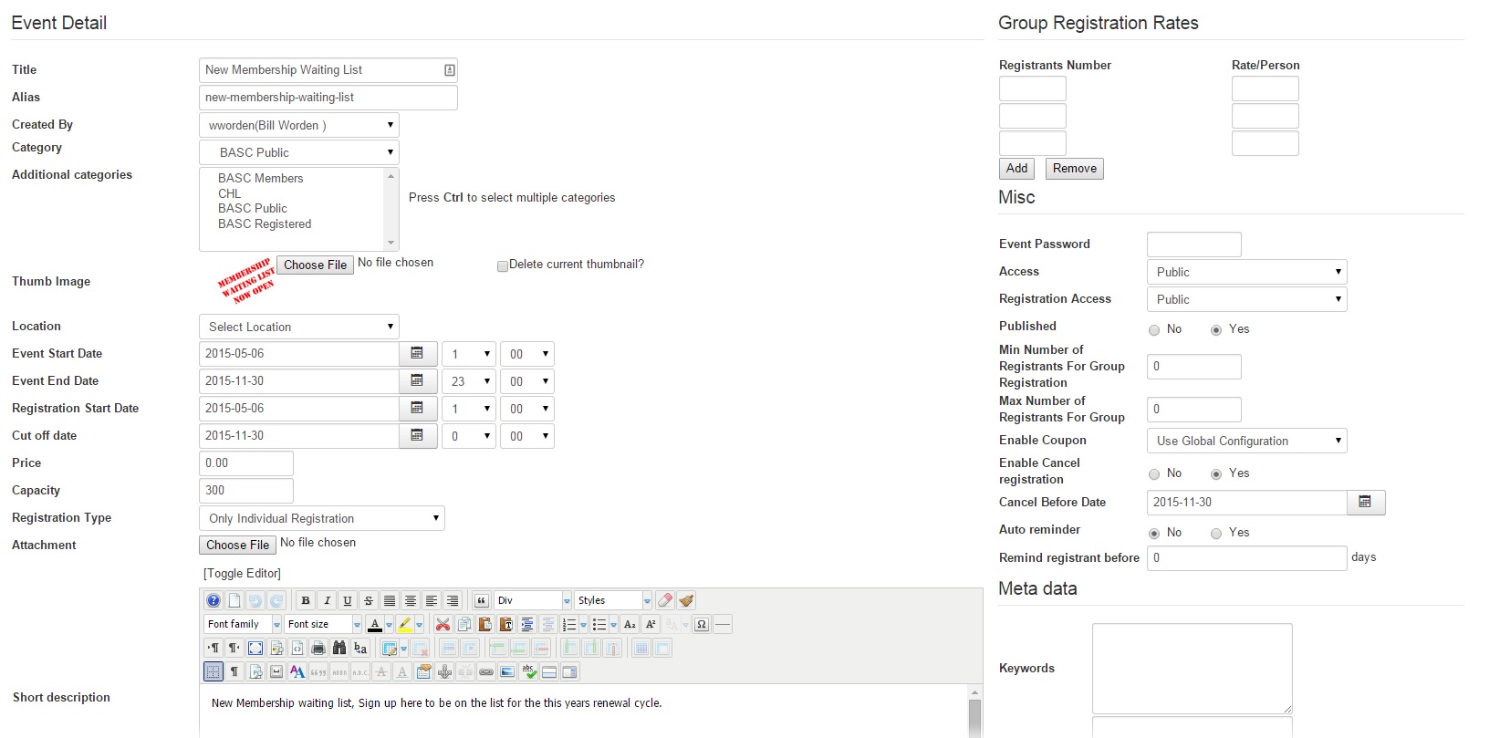The height and width of the screenshot is (738, 1500).
Task: Click the insert anchor icon
Action: (444, 672)
